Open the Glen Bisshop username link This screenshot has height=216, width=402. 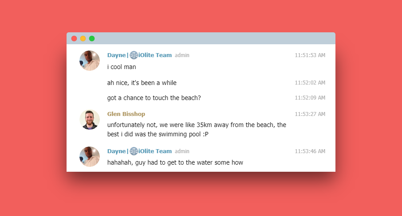pyautogui.click(x=126, y=114)
